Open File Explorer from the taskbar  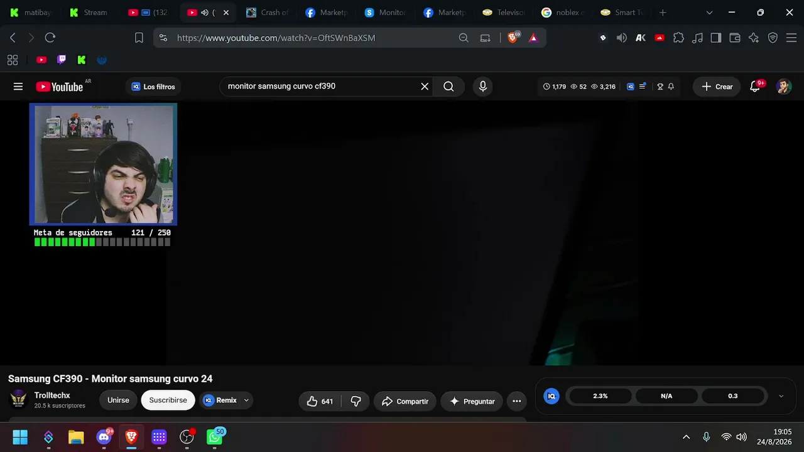pos(76,437)
